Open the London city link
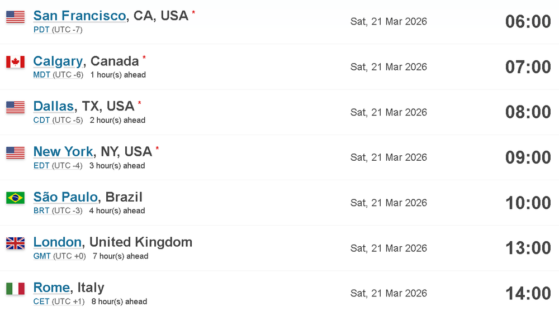Viewport: 559px width, 316px height. 58,242
